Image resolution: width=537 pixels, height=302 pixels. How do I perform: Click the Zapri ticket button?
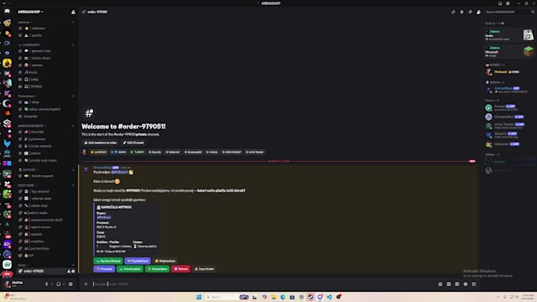[x=204, y=269]
